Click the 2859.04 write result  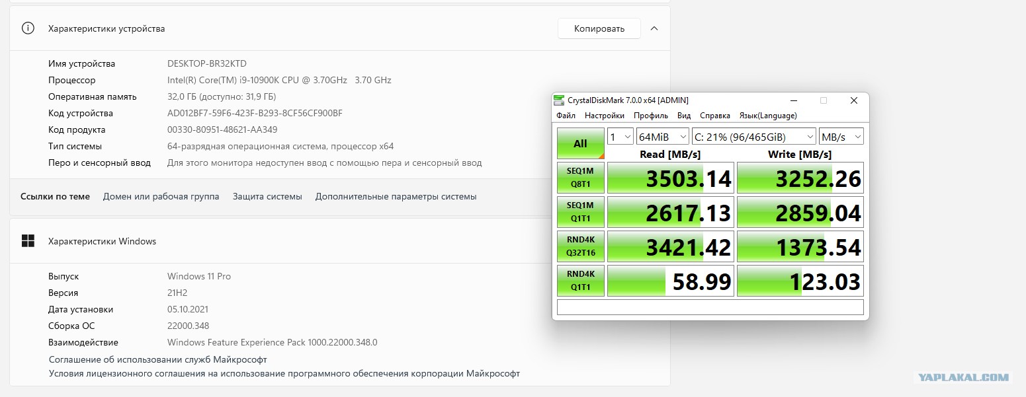[800, 213]
